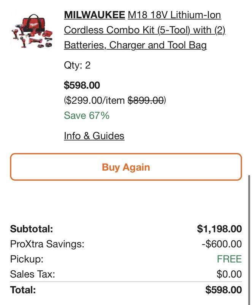The width and height of the screenshot is (252, 305).
Task: Click the Total $598.00 amount
Action: 223,290
